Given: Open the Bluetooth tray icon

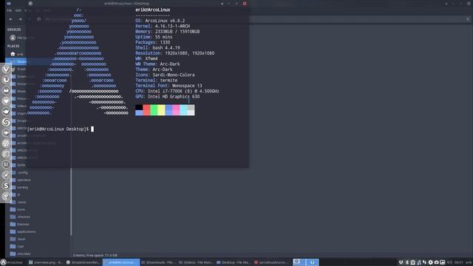Looking at the screenshot, I should pos(406,262).
